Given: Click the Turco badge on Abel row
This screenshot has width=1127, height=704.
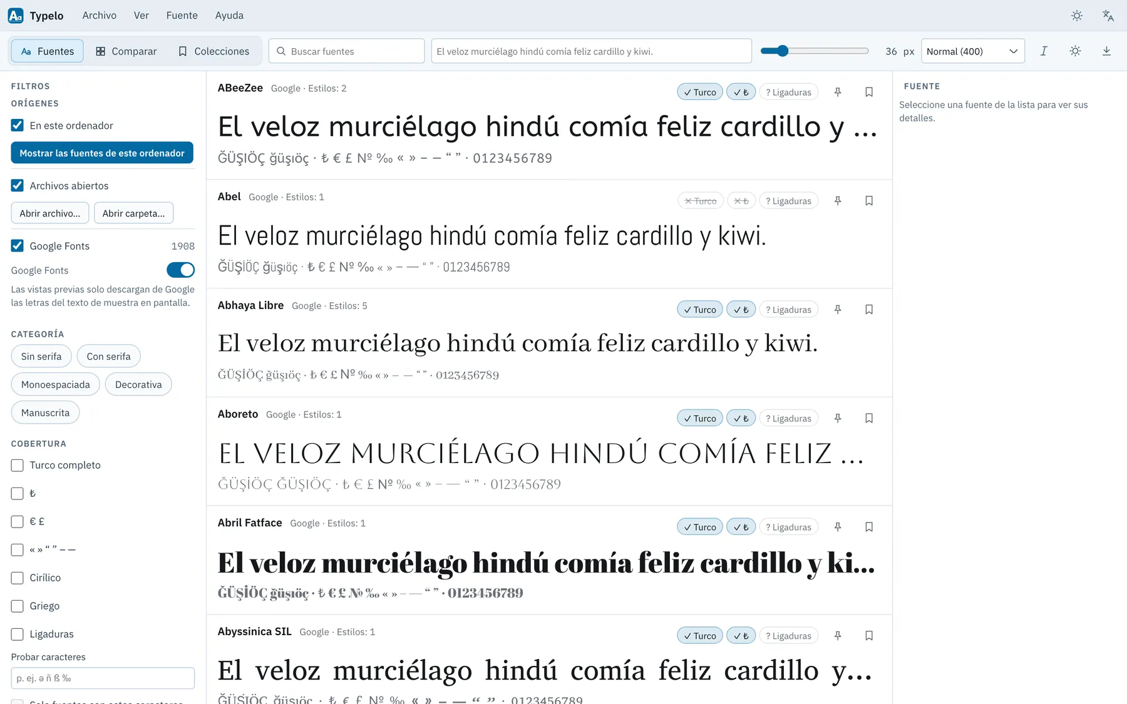Looking at the screenshot, I should (701, 201).
